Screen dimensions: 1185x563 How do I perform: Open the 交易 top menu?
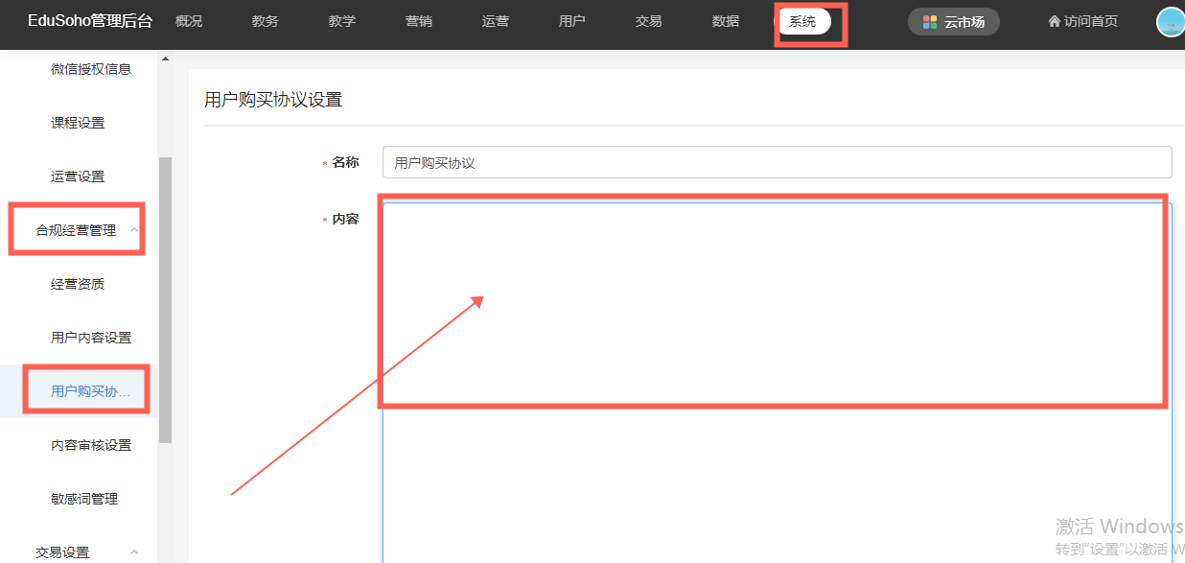pyautogui.click(x=649, y=21)
